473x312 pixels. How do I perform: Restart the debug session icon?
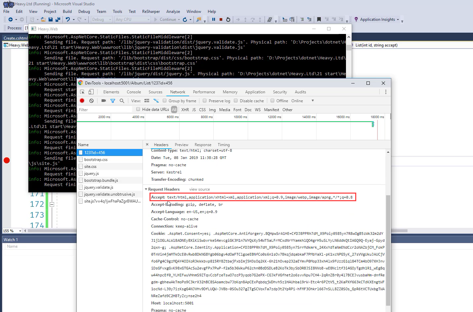pyautogui.click(x=228, y=19)
